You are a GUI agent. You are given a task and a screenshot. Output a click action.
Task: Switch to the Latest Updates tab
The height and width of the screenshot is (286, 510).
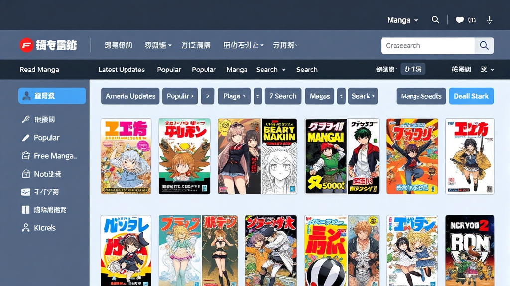pyautogui.click(x=122, y=70)
